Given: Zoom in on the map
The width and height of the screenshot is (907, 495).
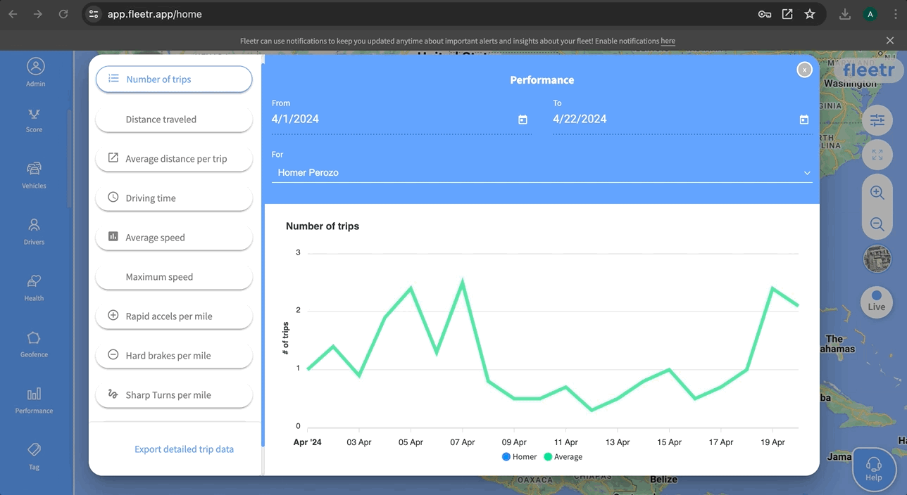Looking at the screenshot, I should [x=877, y=192].
